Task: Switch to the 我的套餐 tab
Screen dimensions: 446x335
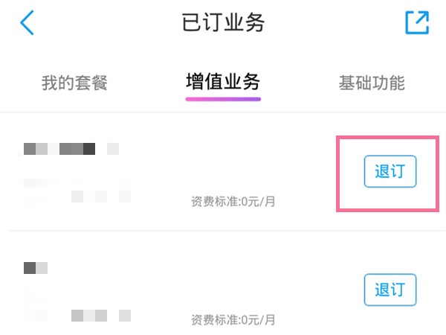Action: (74, 83)
